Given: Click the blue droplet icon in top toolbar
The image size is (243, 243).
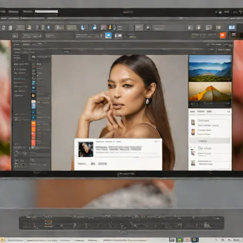Looking at the screenshot, I should pyautogui.click(x=83, y=28).
